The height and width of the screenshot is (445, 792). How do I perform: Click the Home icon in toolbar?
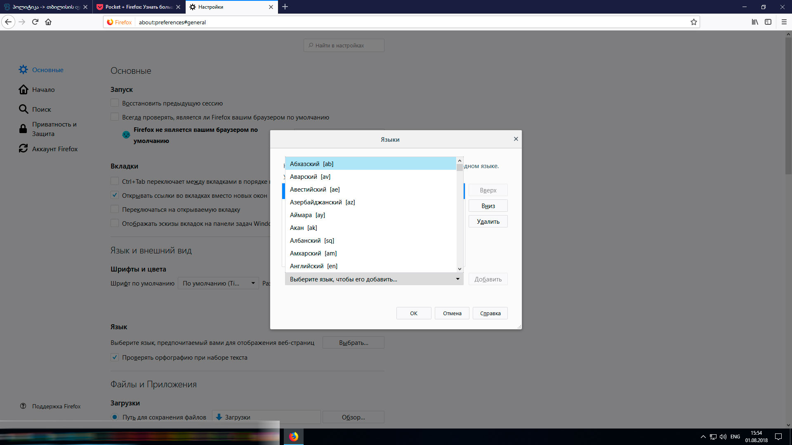(48, 22)
